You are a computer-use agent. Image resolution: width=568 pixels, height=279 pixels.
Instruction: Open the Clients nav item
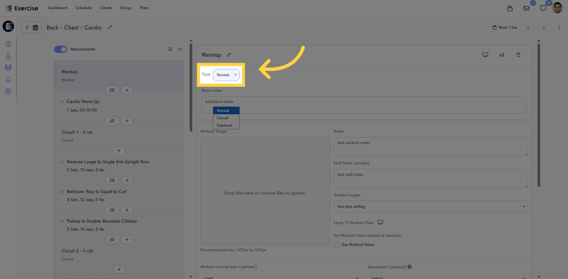[x=106, y=8]
